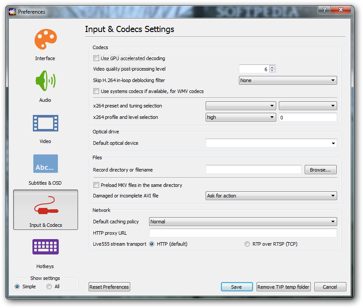Click the Interface category label
363x308 pixels.
tap(45, 58)
